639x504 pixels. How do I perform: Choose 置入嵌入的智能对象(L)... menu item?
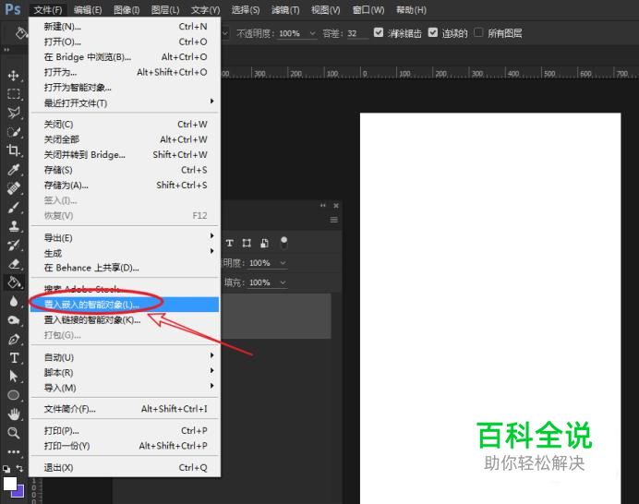pyautogui.click(x=125, y=305)
